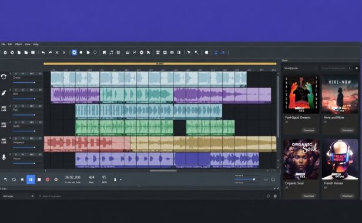Click the gear settings icon in the bottom bar
This screenshot has width=362, height=223.
[x=275, y=196]
